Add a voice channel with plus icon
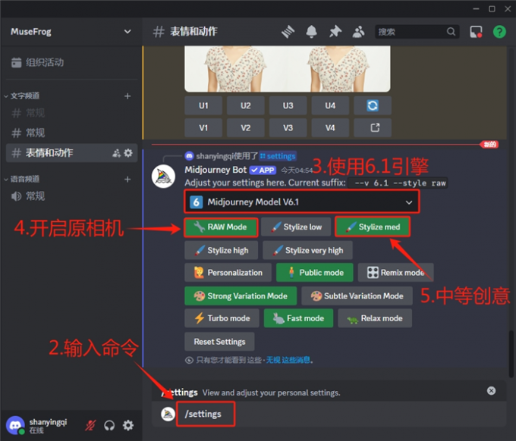 127,179
